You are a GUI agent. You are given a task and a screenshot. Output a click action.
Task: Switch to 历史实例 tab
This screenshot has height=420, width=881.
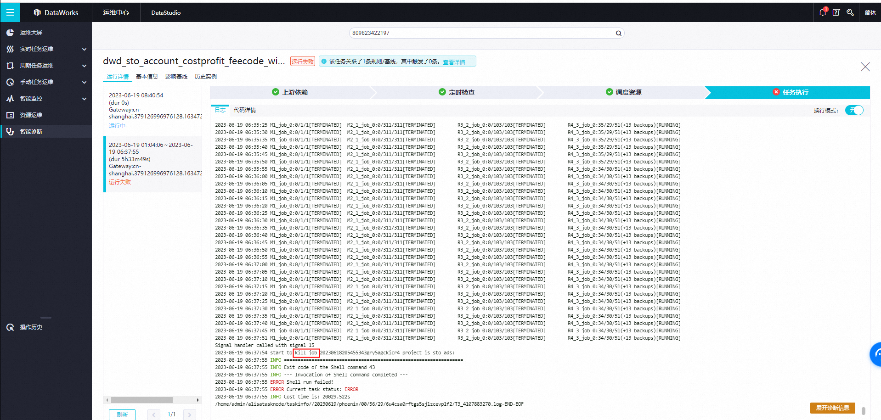206,77
